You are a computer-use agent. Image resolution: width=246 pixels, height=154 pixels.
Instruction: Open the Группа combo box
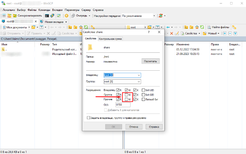click(122, 82)
